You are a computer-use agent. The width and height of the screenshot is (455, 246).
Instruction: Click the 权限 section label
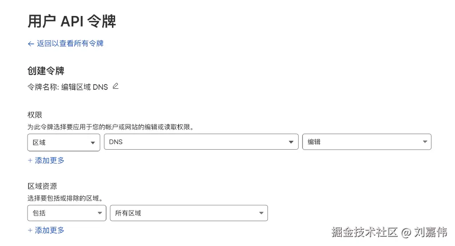[x=35, y=115]
